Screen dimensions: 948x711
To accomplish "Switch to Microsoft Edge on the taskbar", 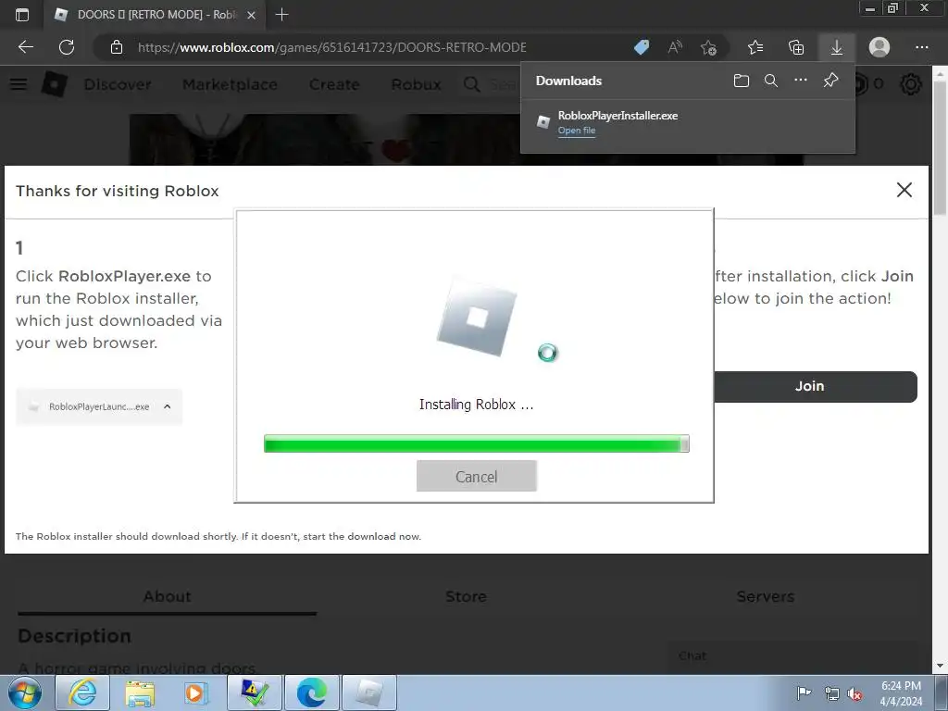I will [x=311, y=692].
